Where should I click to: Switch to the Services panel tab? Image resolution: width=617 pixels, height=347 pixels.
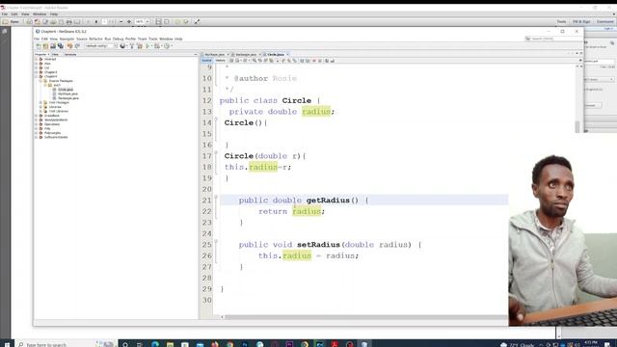point(70,54)
